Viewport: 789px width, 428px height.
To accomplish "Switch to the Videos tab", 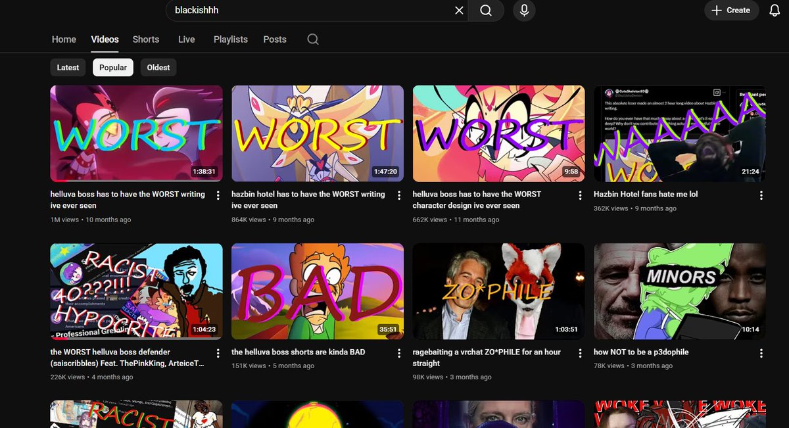I will 105,39.
